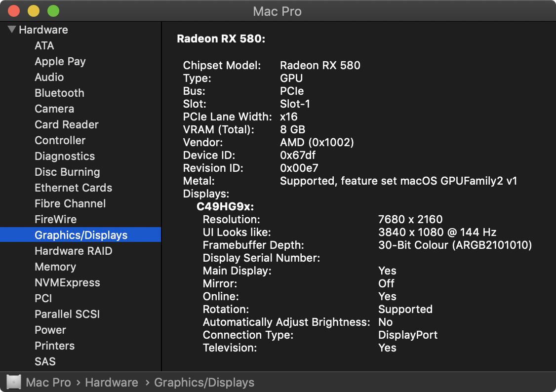The image size is (556, 392).
Task: Show Hardware RAID information
Action: 74,251
